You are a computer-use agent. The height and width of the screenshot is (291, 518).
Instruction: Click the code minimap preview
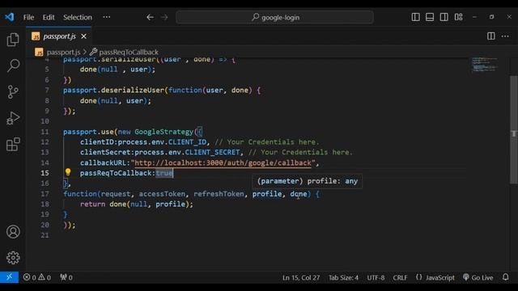[x=484, y=65]
